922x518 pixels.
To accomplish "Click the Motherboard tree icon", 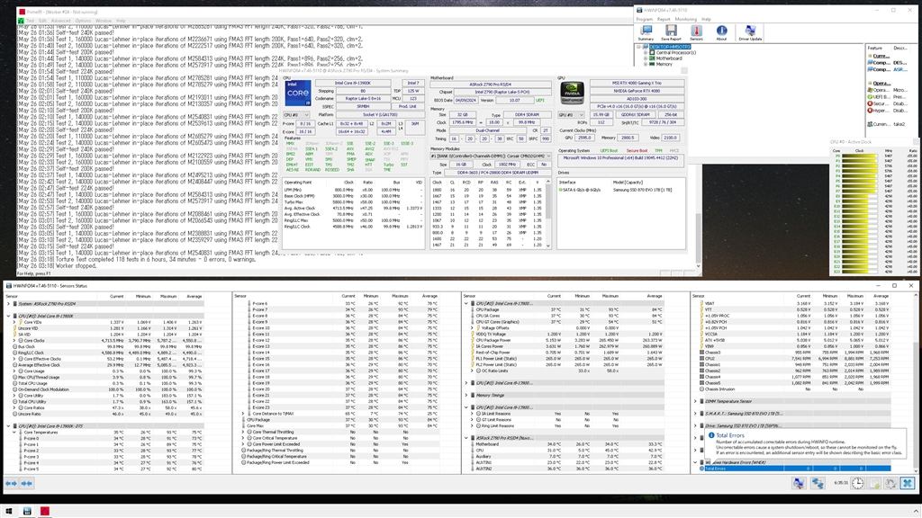I will [x=652, y=58].
